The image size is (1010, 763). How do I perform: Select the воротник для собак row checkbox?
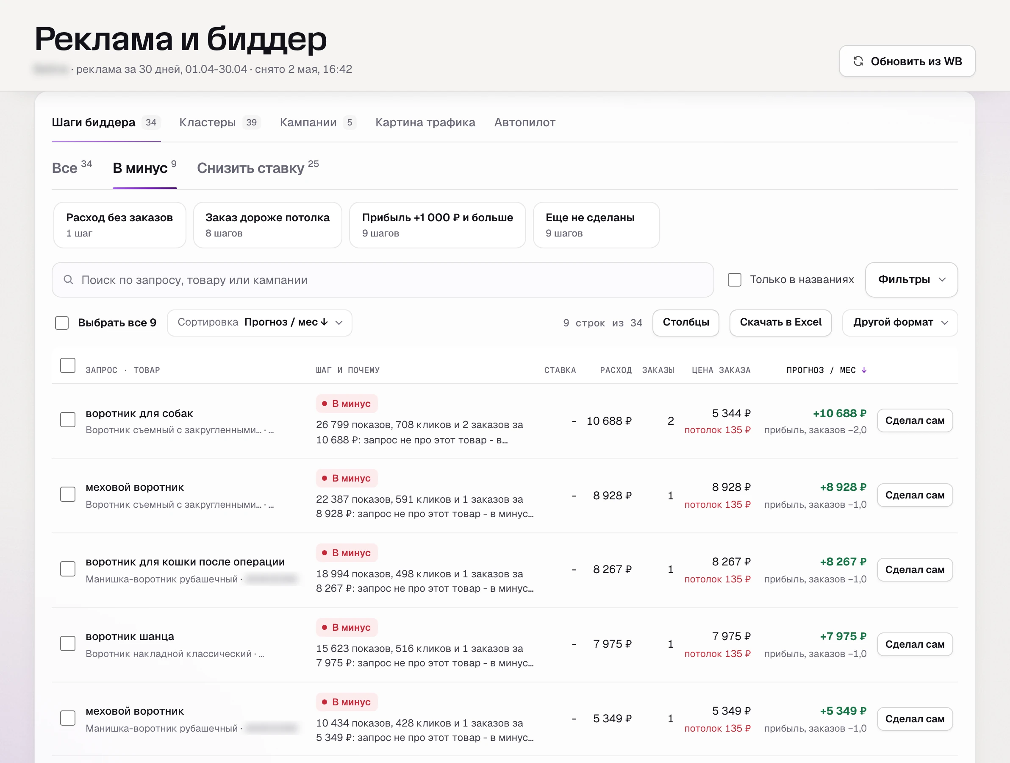click(x=68, y=420)
